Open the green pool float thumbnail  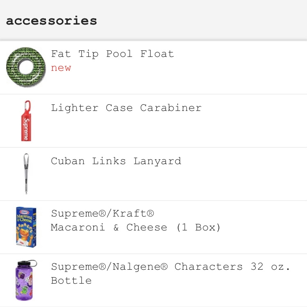coord(26,67)
